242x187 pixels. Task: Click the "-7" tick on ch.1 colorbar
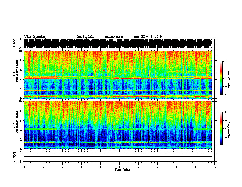point(226,95)
